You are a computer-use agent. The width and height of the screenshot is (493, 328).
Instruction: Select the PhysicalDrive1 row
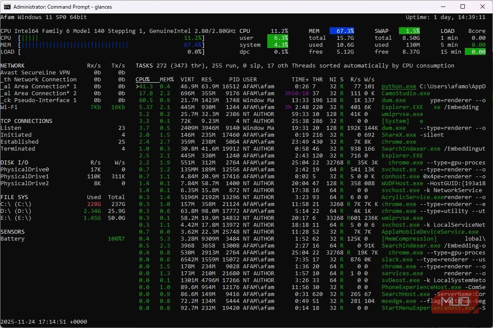pyautogui.click(x=62, y=176)
